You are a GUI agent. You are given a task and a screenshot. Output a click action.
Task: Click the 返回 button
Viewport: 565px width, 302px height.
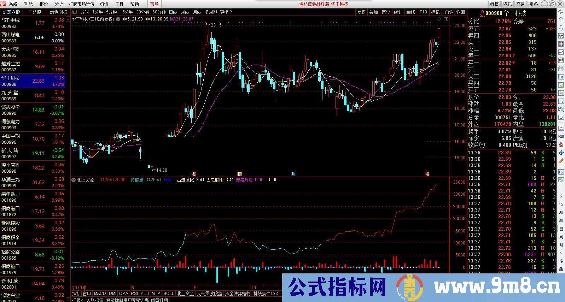[x=461, y=12]
